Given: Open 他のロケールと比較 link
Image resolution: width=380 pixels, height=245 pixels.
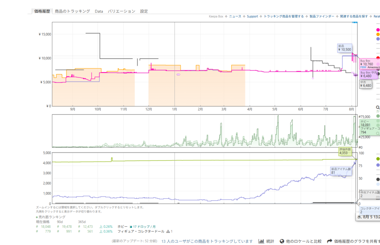Looking at the screenshot, I should pyautogui.click(x=304, y=241).
